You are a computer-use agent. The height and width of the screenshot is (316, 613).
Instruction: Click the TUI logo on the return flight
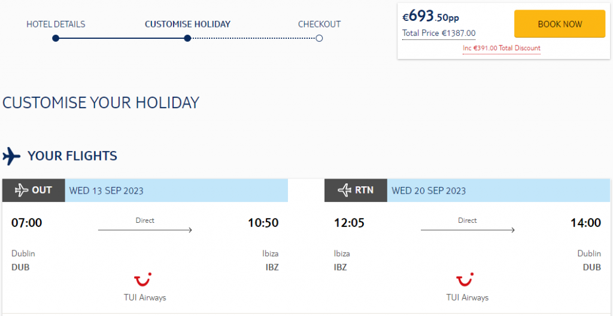coord(465,281)
